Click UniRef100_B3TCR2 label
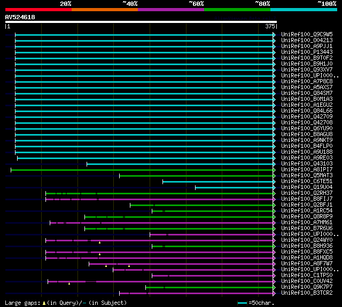342x307 pixels. [x=307, y=293]
